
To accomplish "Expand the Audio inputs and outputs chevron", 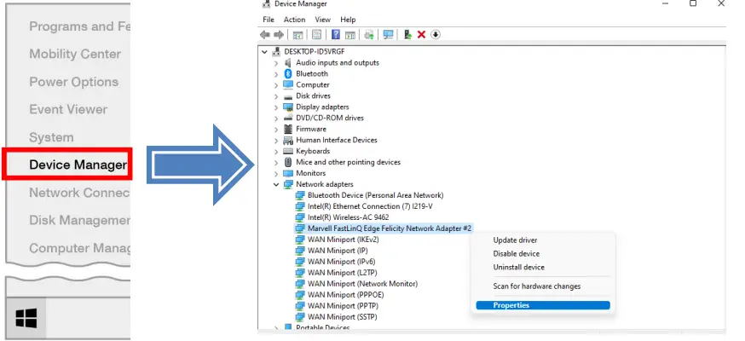I will point(276,63).
